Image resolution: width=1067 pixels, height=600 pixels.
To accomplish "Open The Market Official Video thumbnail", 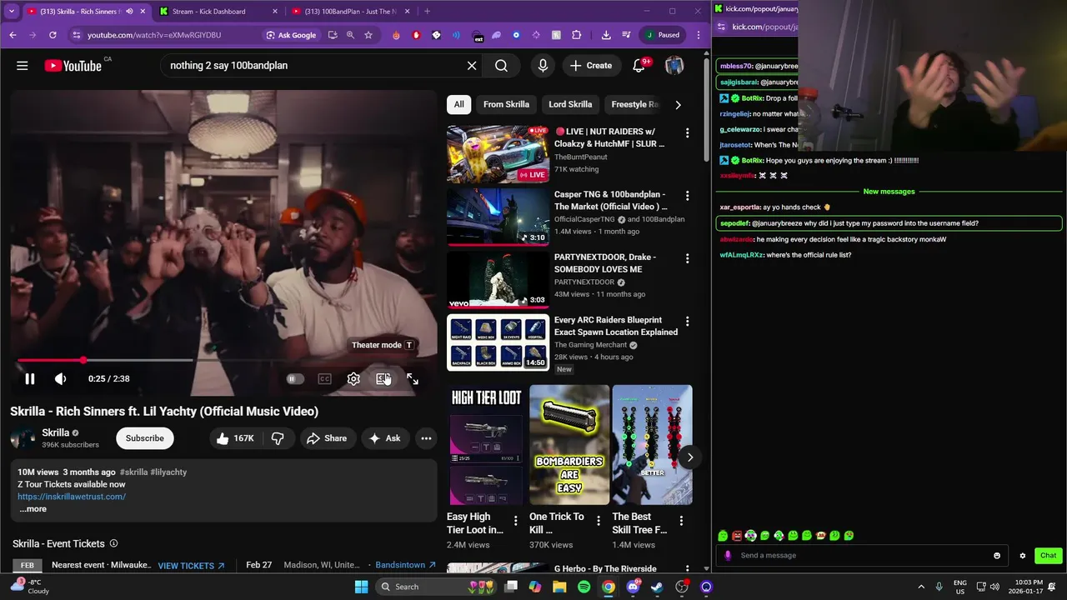I will pos(498,217).
